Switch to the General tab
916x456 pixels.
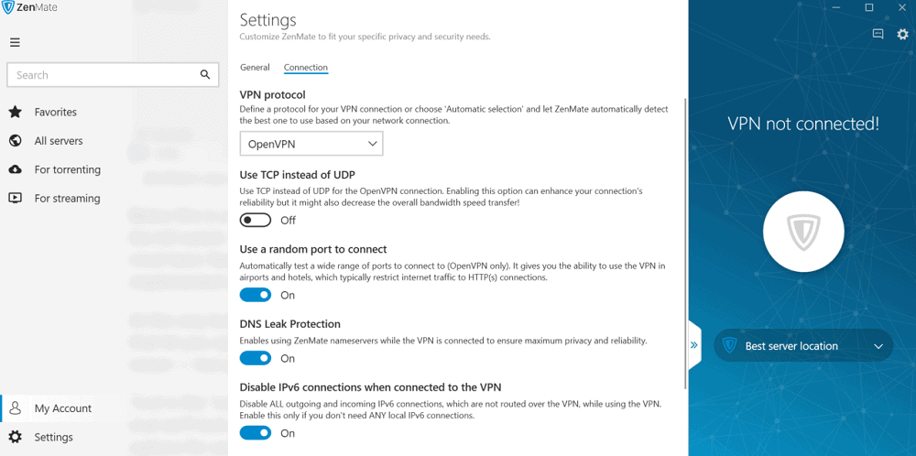[x=255, y=67]
